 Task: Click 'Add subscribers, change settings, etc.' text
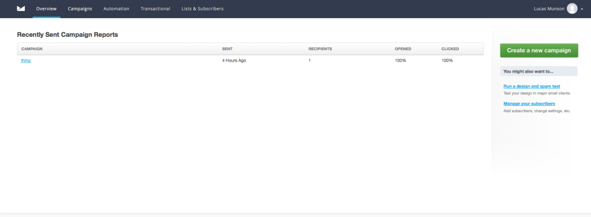[x=537, y=111]
